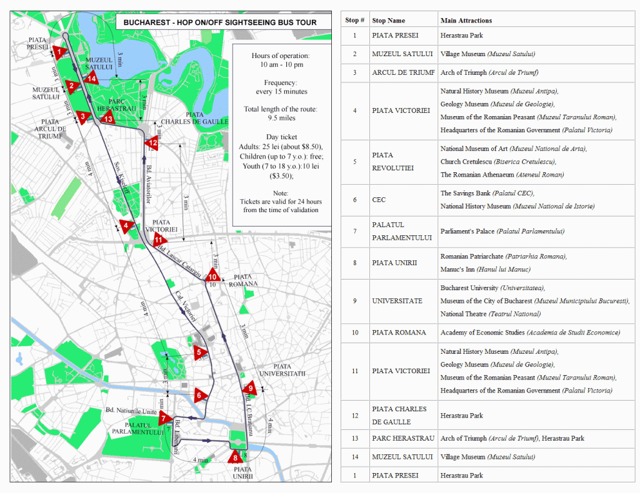640x493 pixels.
Task: Click the 'Stop Name' column header
Action: 388,21
